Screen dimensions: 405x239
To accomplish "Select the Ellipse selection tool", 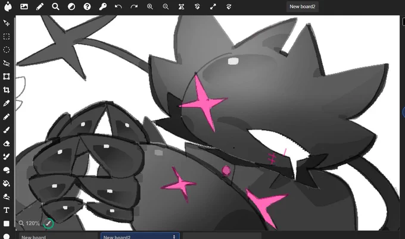I will click(x=7, y=50).
